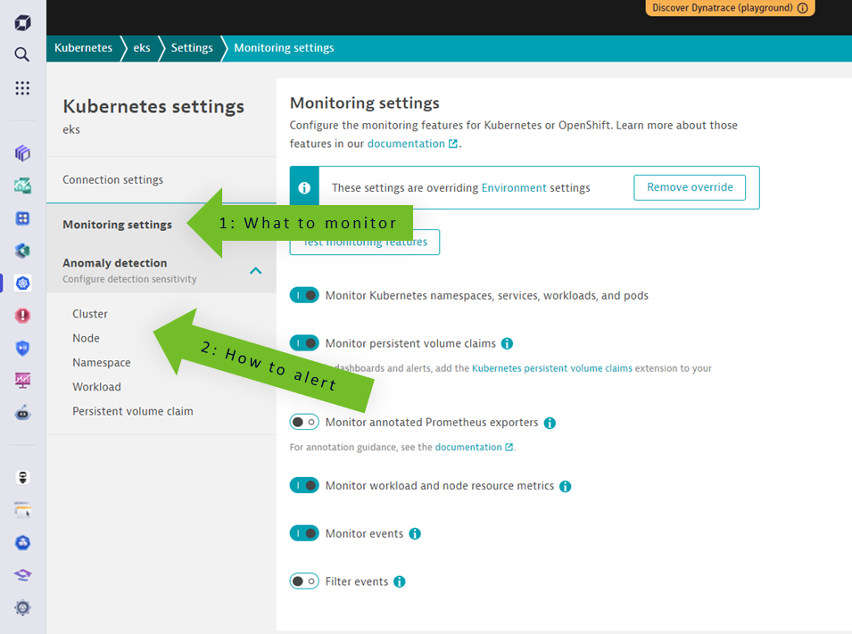Click info icon next to Monitor events

pos(415,534)
